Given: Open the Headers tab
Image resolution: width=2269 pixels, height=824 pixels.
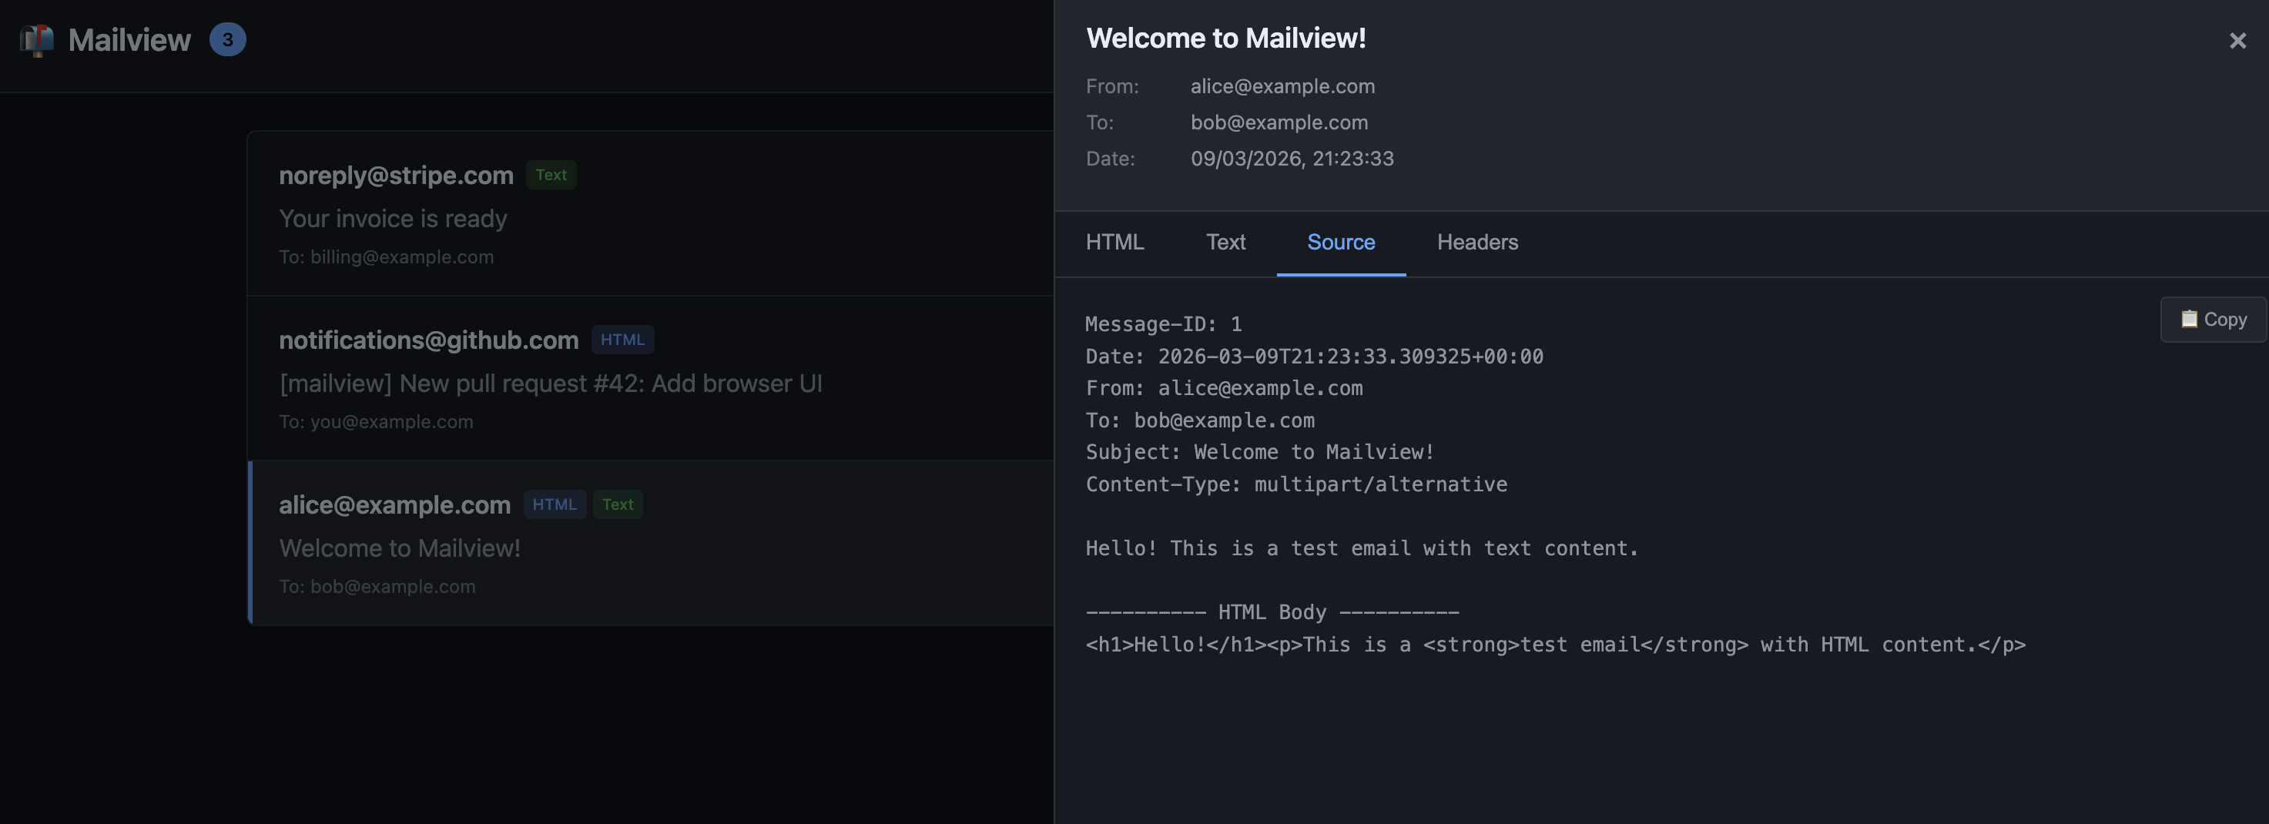Looking at the screenshot, I should 1477,242.
